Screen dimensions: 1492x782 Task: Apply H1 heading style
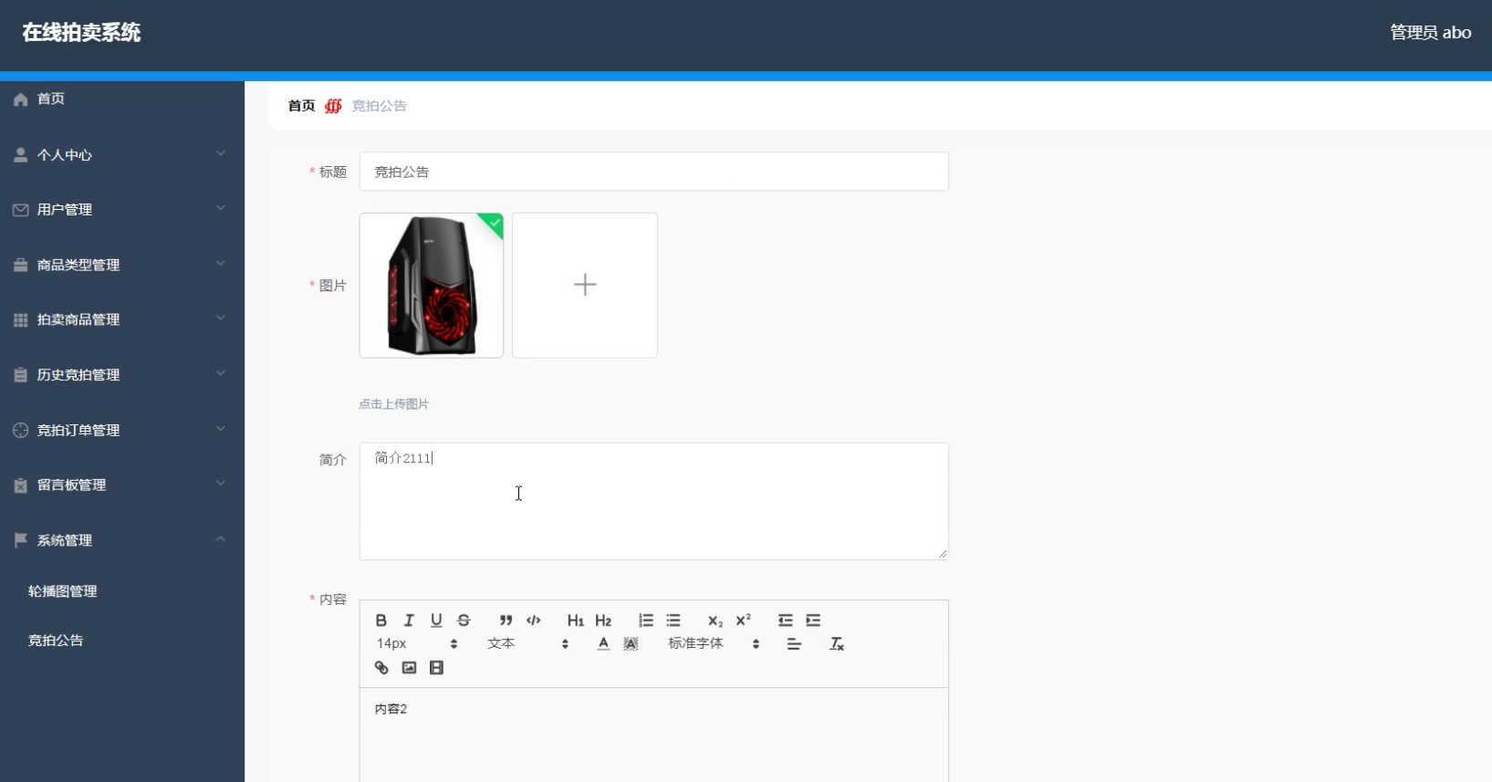pyautogui.click(x=575, y=620)
